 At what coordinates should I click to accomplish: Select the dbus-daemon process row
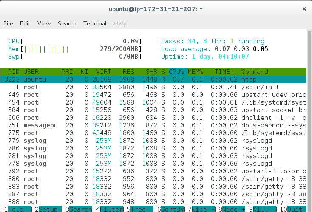point(153,125)
